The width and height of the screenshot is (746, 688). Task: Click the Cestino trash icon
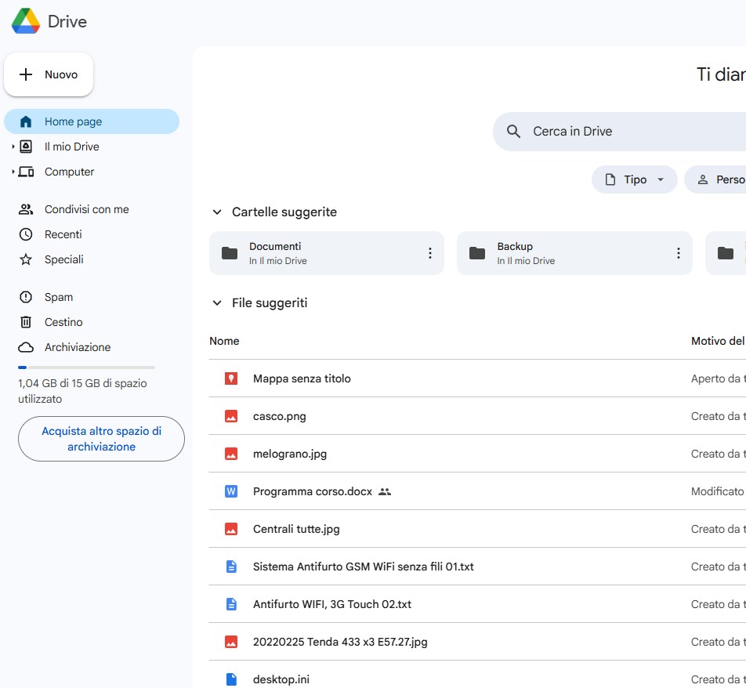pyautogui.click(x=27, y=321)
